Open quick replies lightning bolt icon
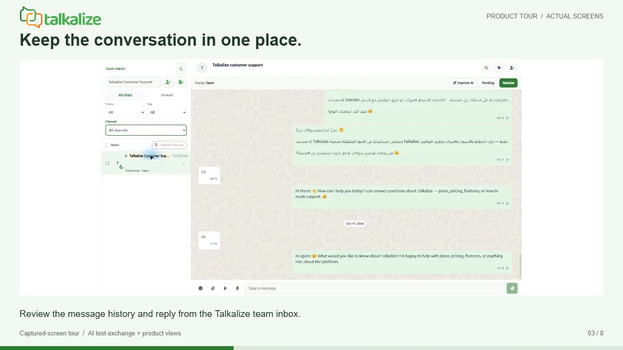Viewport: 623px width, 350px height. point(225,288)
